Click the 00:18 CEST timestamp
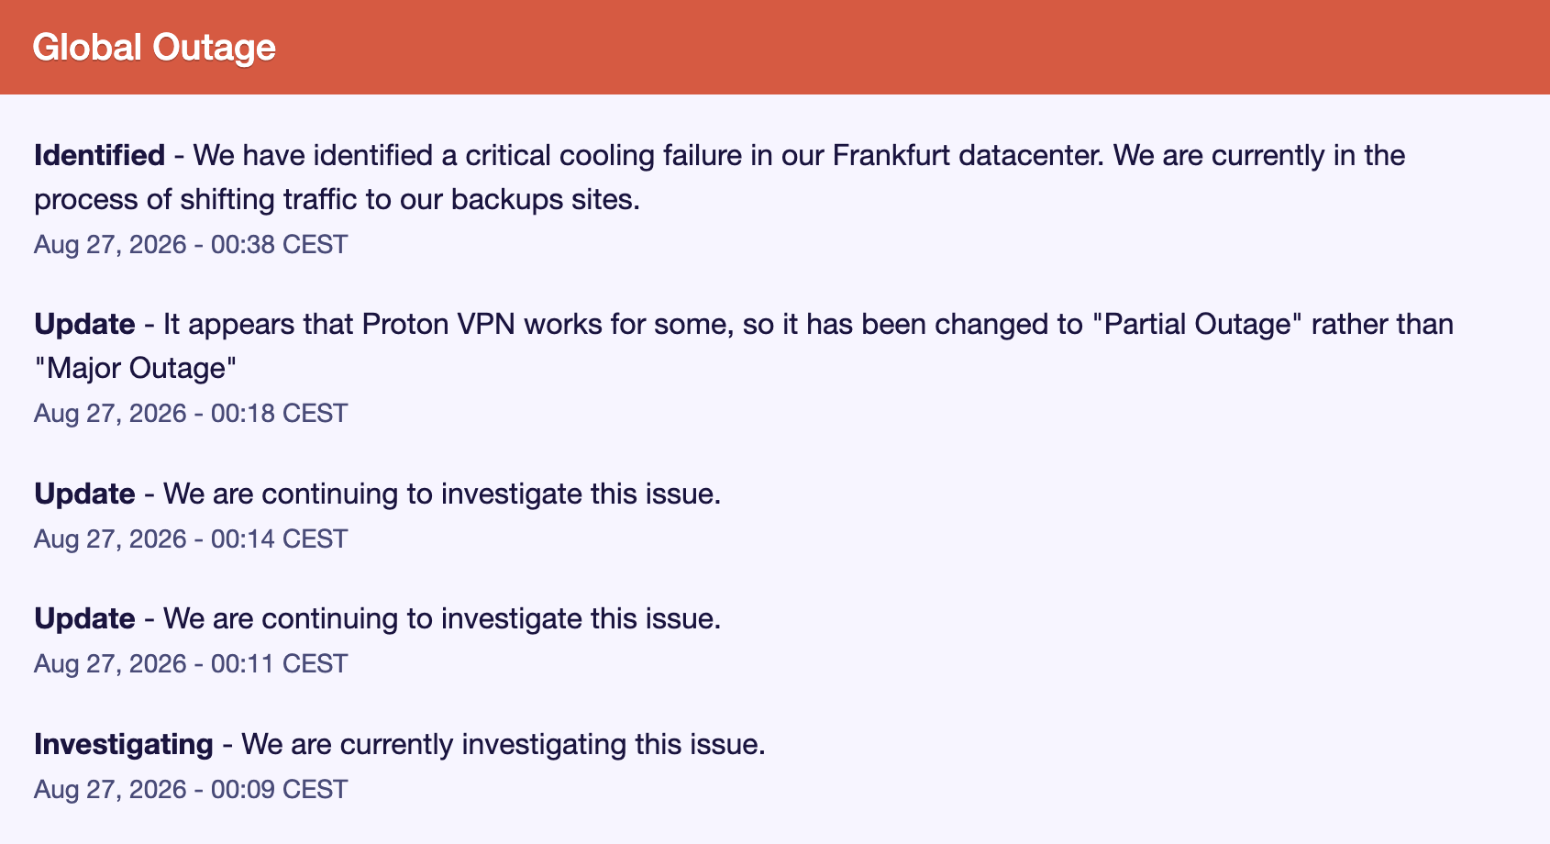This screenshot has height=844, width=1550. (x=191, y=413)
